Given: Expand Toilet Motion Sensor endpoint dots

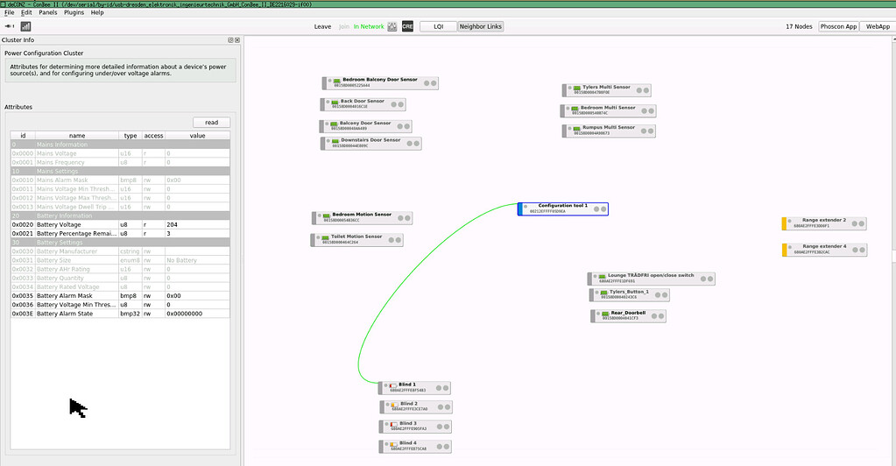Looking at the screenshot, I should coord(394,240).
